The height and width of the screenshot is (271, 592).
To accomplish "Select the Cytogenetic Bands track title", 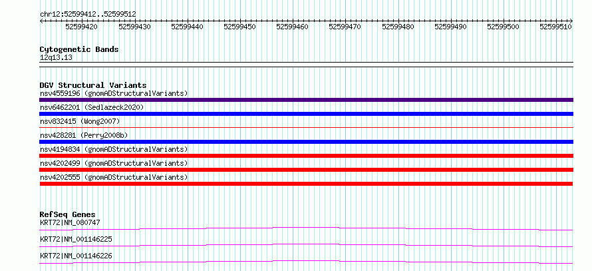I will point(79,49).
